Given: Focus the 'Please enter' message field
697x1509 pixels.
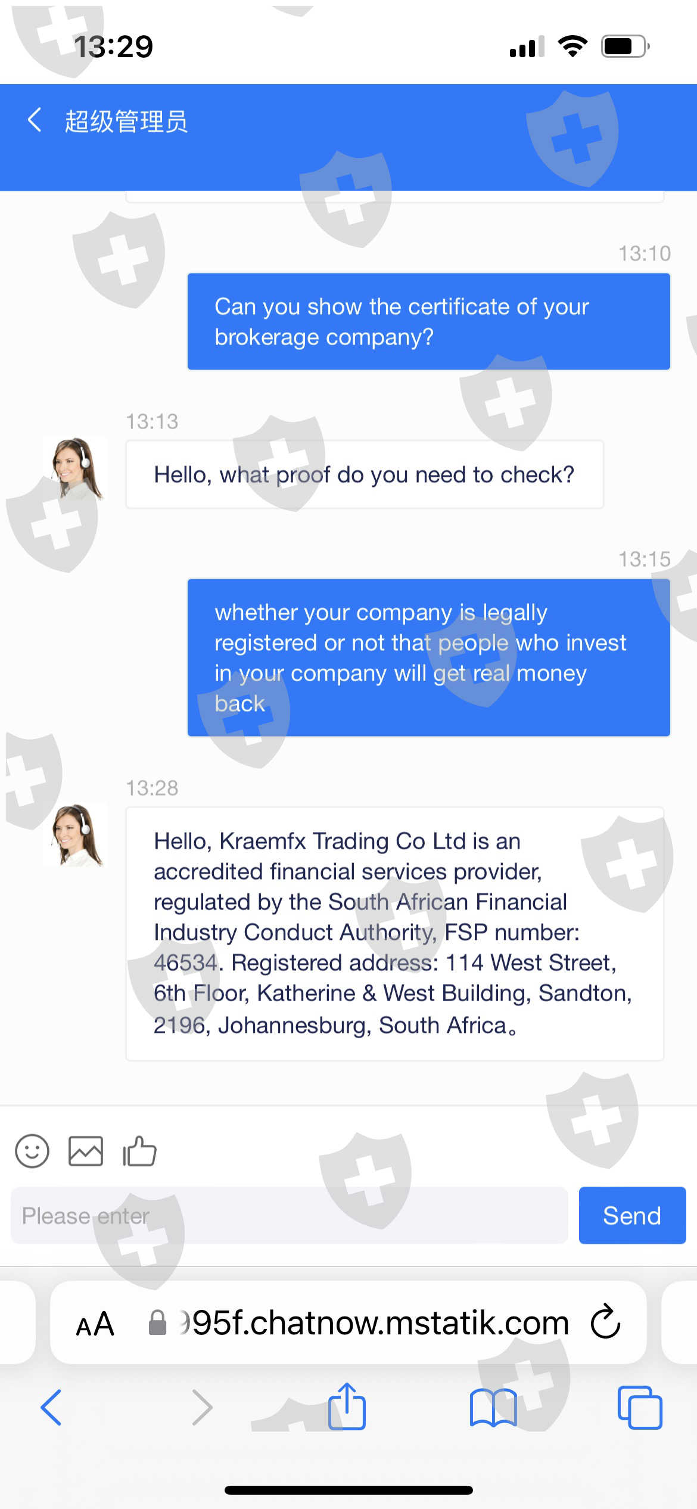Looking at the screenshot, I should (289, 1216).
